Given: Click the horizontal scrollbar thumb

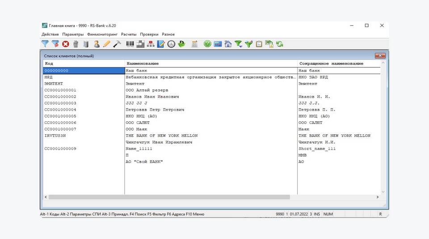Looking at the screenshot, I should click(169, 197).
